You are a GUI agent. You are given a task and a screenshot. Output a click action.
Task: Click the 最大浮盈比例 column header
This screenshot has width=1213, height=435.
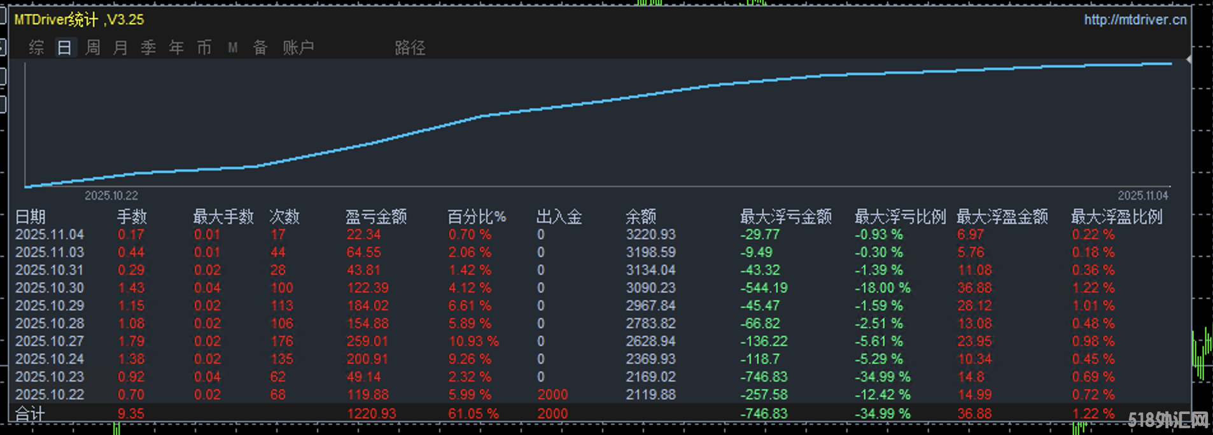point(1117,217)
